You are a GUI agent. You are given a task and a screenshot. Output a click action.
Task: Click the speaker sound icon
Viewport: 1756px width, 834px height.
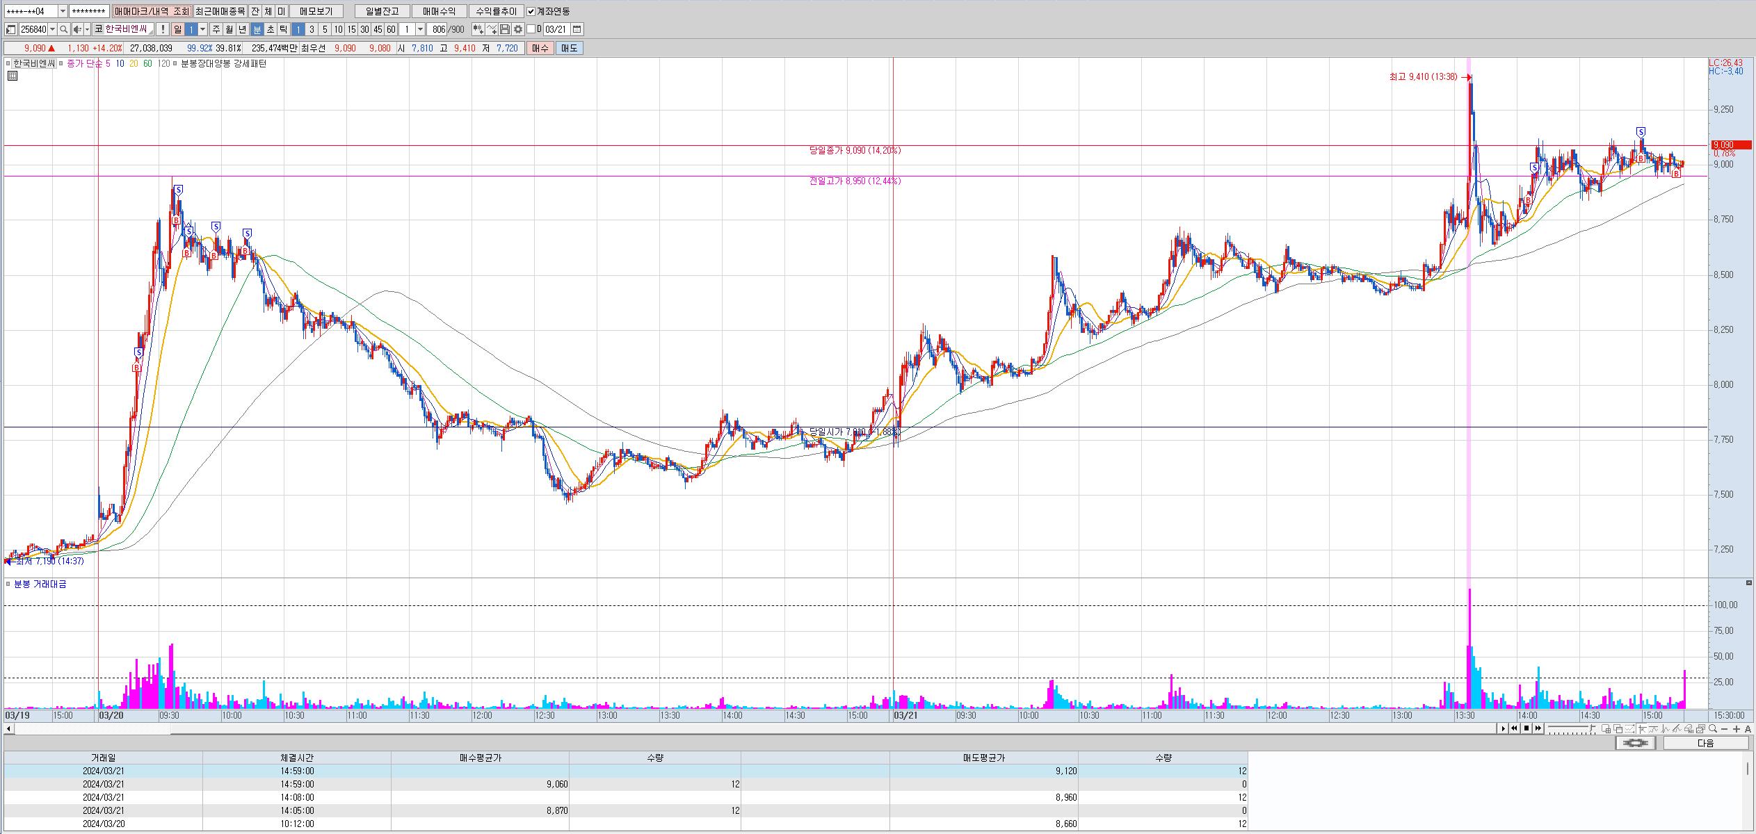click(77, 29)
